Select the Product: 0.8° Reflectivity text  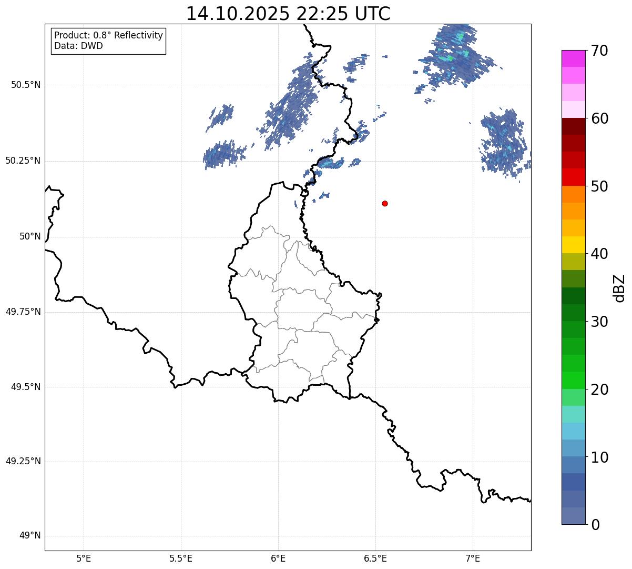pyautogui.click(x=109, y=35)
